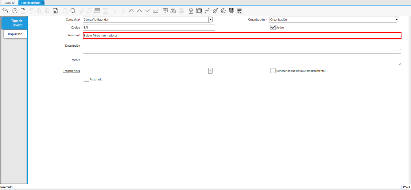Switch to the Menú (9) tab
Image resolution: width=411 pixels, height=190 pixels.
(10, 2)
